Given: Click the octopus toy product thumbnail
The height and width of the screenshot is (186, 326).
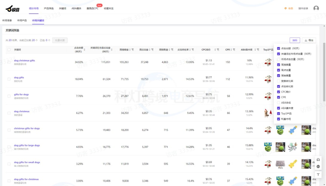Looking at the screenshot, I should [293, 147].
